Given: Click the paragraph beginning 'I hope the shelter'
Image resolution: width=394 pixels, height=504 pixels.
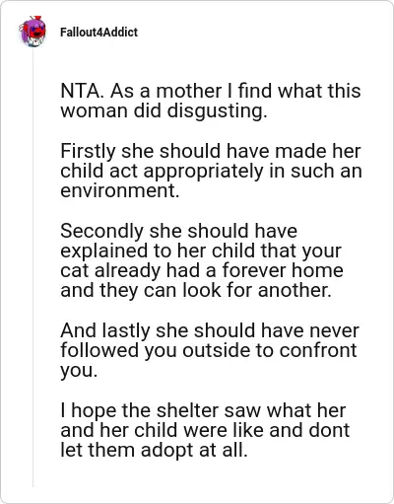Looking at the screenshot, I should pos(205,430).
